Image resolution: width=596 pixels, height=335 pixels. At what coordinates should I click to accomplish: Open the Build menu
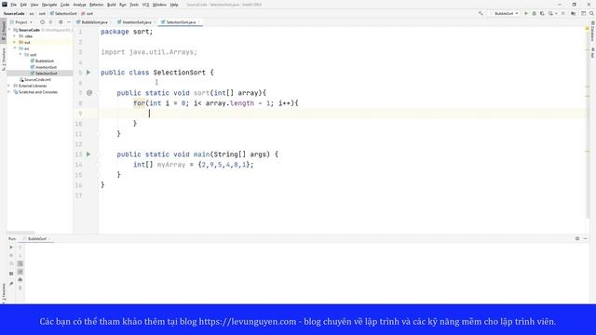tap(112, 5)
